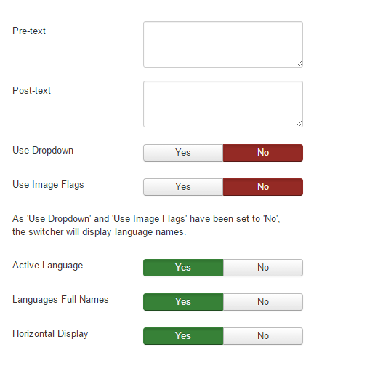Select Yes for Languages Full Names
Screen dimensions: 383x382
coord(183,302)
